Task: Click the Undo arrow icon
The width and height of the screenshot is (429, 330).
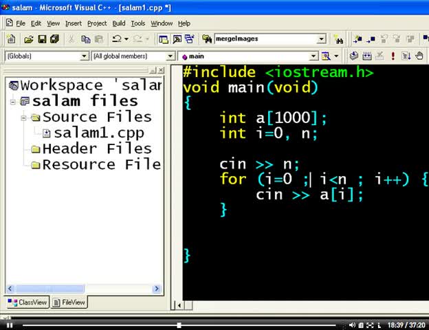Action: (x=117, y=39)
